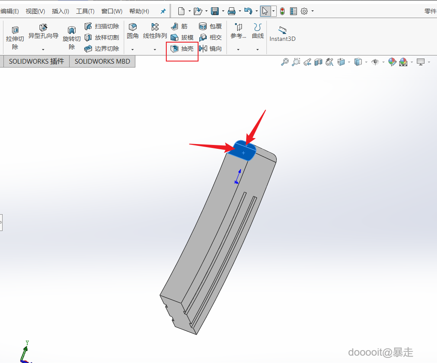Open the 编辑(E) menu
Viewport: 437px width, 363px height.
tap(9, 11)
